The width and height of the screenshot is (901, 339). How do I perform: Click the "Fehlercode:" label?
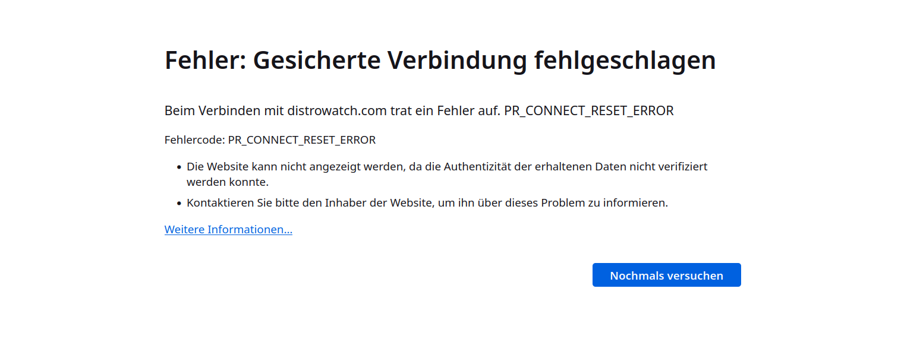click(x=194, y=140)
